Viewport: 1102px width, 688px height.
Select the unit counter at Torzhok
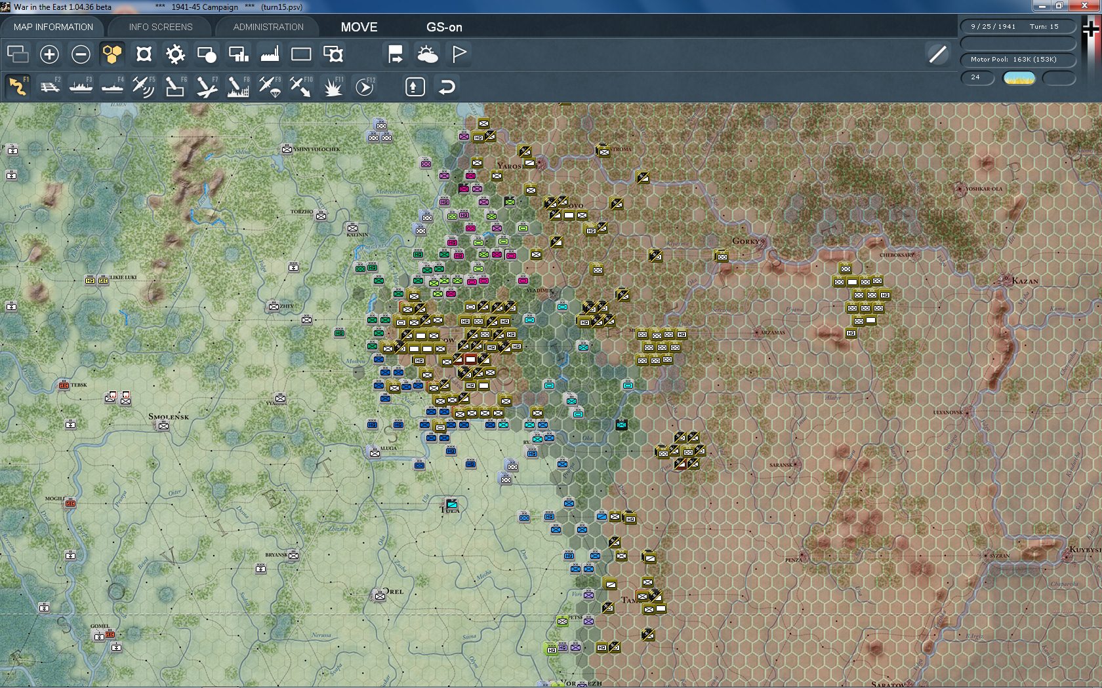[x=321, y=216]
